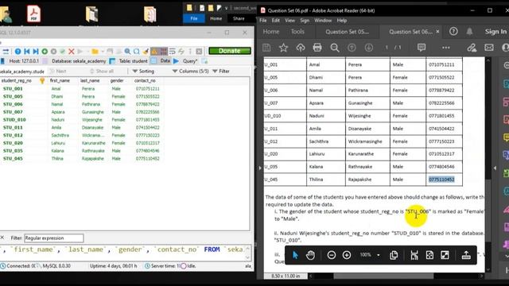Expand the Filter dropdown in data grid
Screen dimensions: 509x286
pos(221,71)
